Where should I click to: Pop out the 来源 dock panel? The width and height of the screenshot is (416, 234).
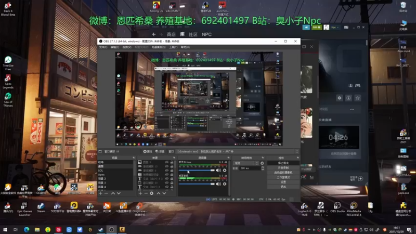[174, 158]
